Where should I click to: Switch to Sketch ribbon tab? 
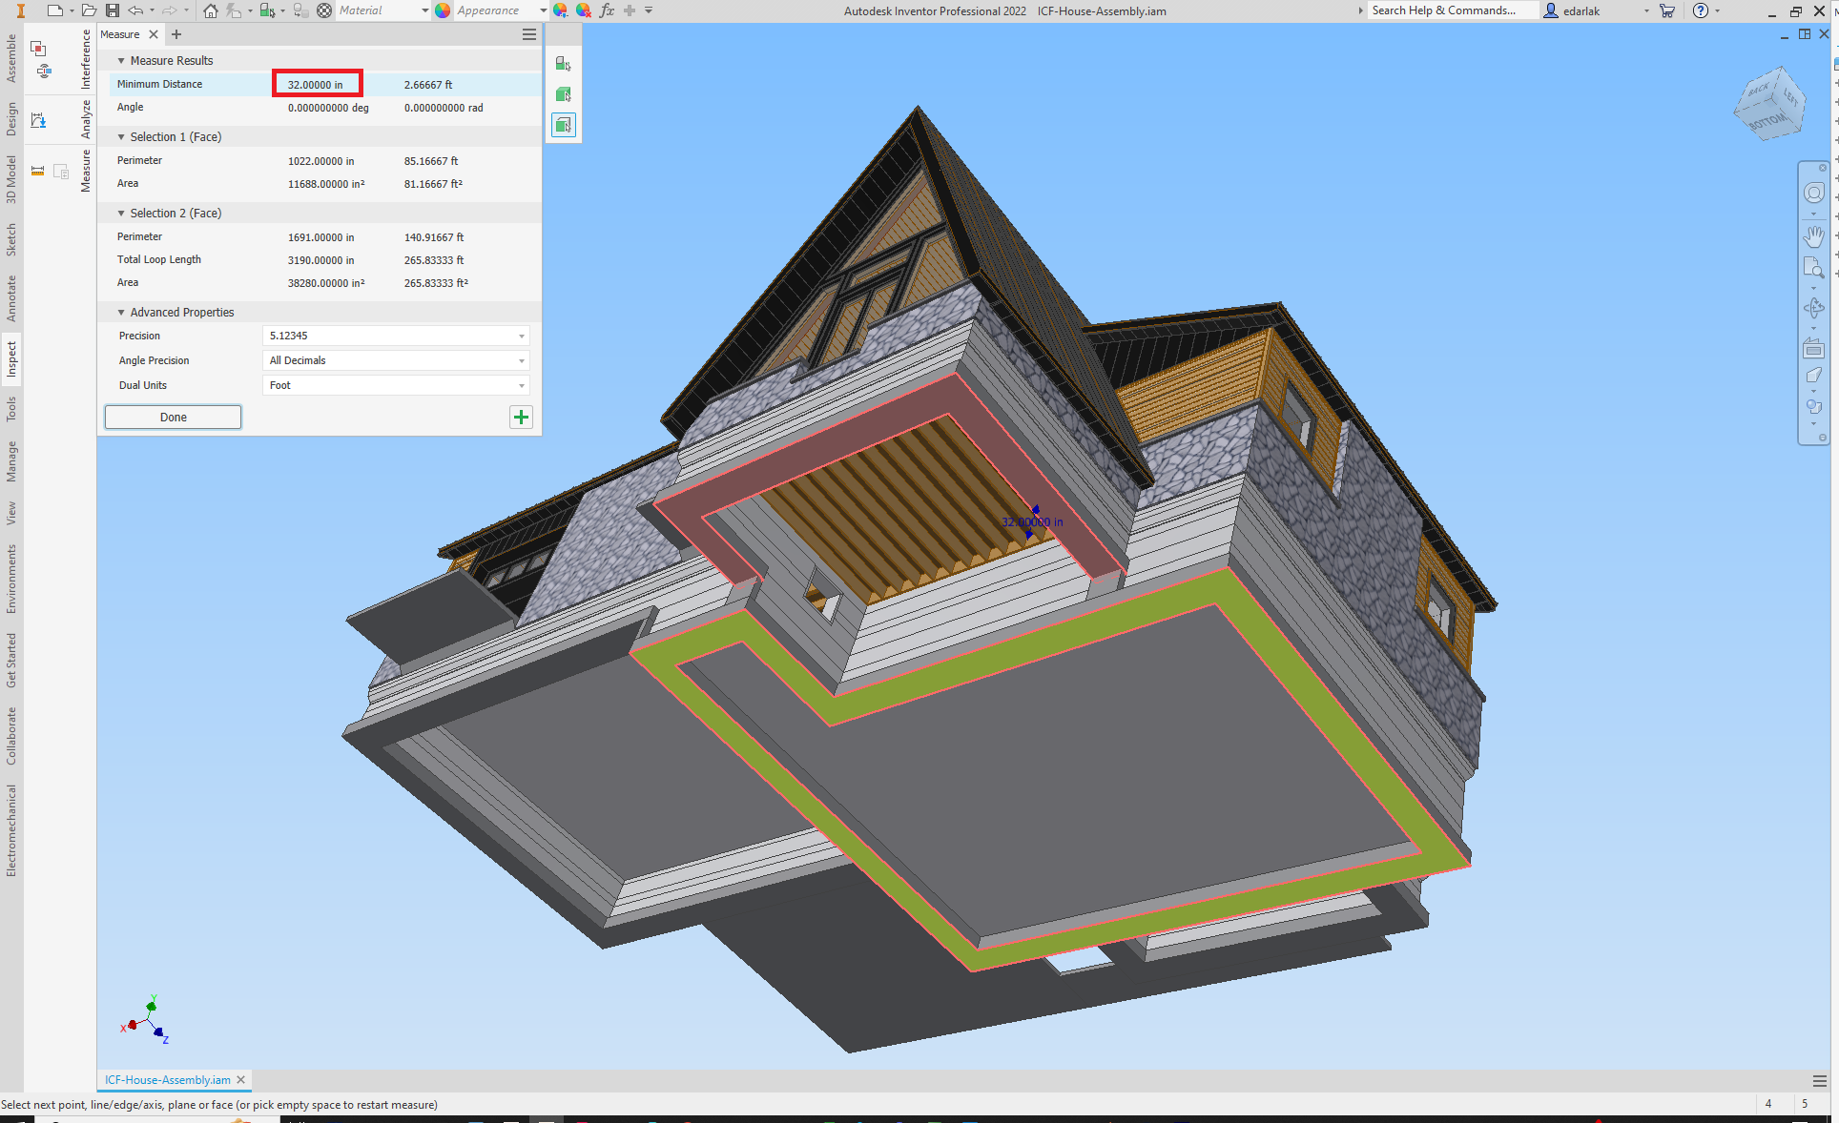(11, 239)
